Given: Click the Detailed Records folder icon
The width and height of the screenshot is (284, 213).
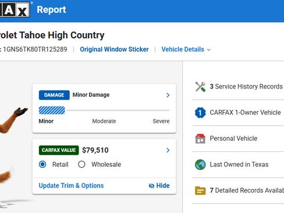Looking at the screenshot, I should 200,190.
